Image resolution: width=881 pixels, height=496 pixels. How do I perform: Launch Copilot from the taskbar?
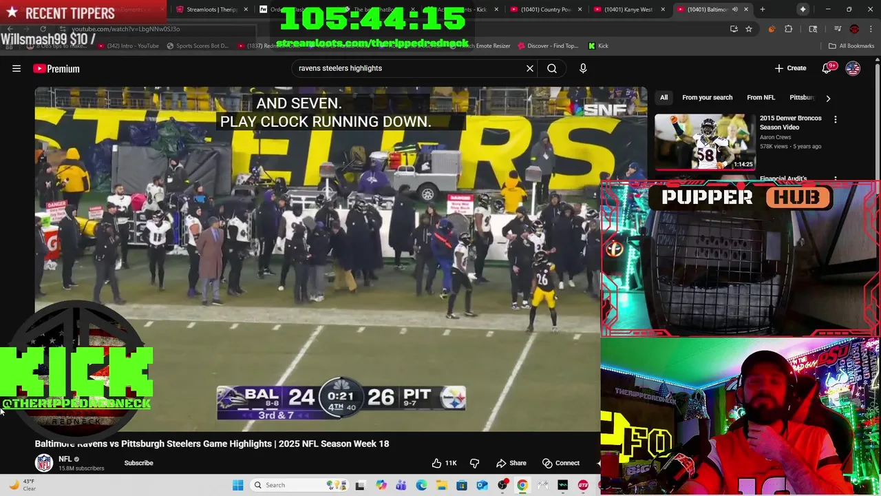pyautogui.click(x=381, y=485)
